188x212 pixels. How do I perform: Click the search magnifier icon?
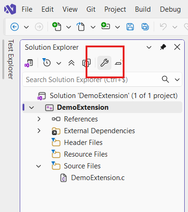click(165, 79)
